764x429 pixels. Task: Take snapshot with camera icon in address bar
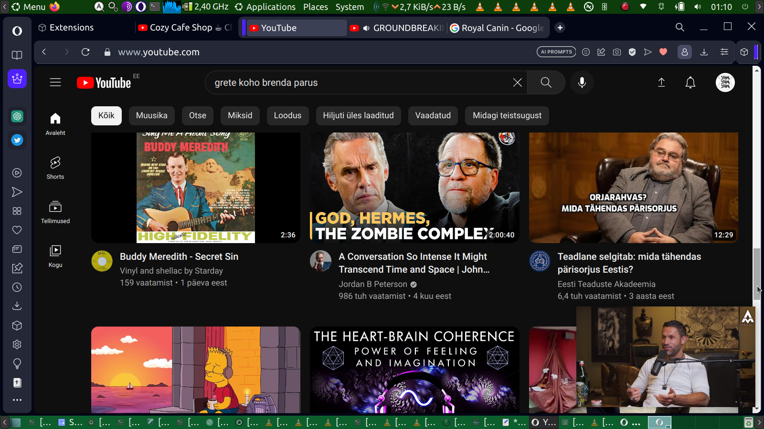pyautogui.click(x=617, y=52)
